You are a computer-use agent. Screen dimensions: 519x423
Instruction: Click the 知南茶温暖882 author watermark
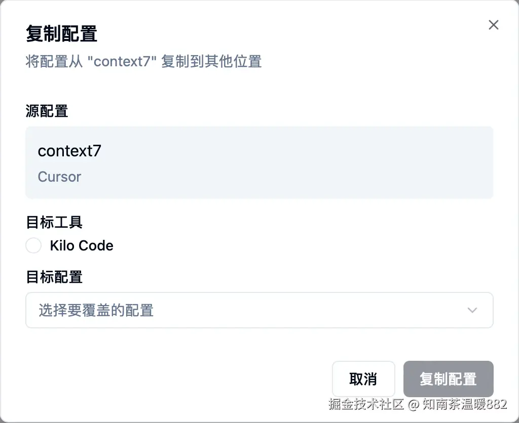tap(464, 404)
